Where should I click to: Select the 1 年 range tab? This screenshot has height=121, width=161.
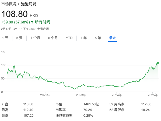coord(83,38)
